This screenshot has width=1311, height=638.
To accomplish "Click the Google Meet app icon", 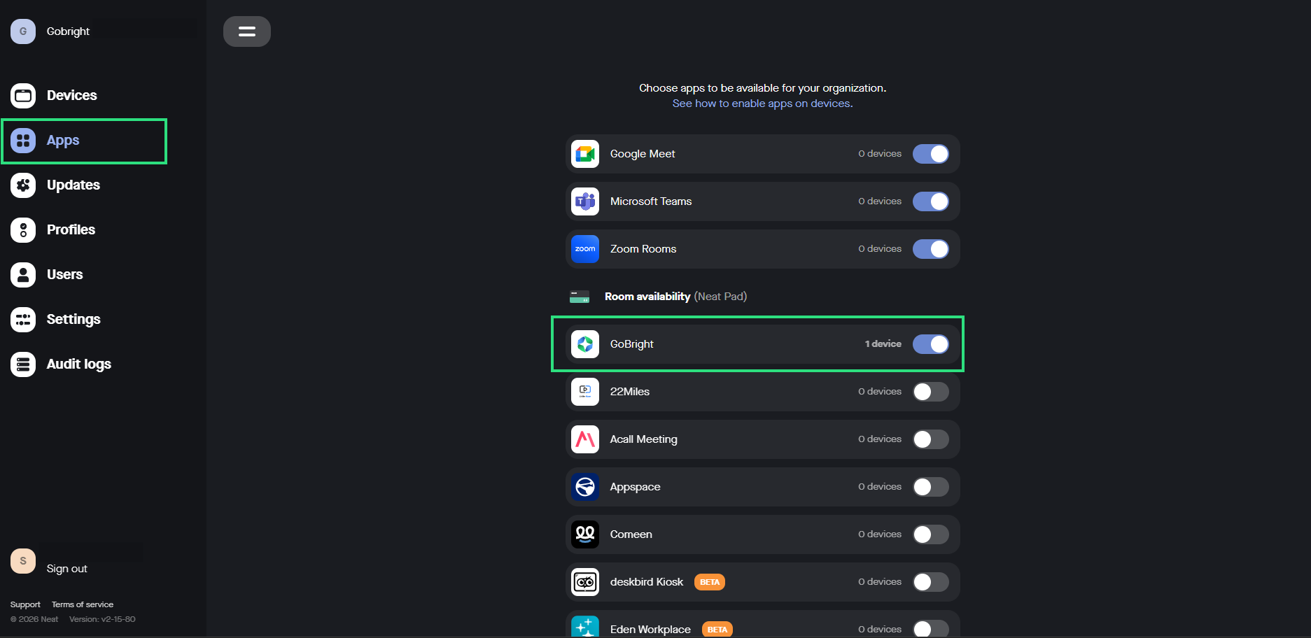I will [x=584, y=154].
